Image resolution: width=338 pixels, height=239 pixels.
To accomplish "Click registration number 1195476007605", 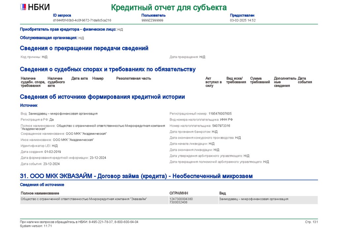I will click(x=220, y=114).
